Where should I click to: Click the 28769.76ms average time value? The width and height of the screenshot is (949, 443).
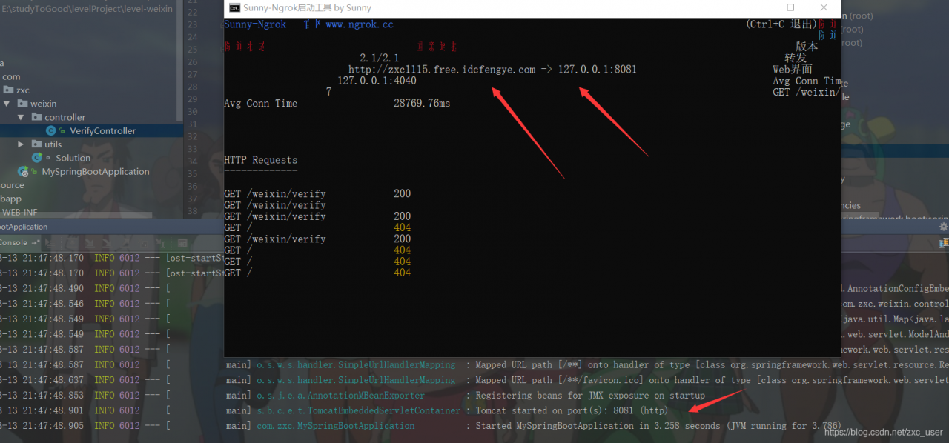[x=422, y=104]
